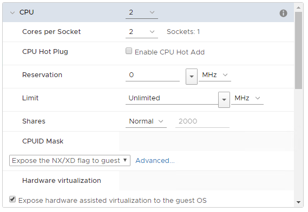Open the CPU count dropdown
This screenshot has width=308, height=212.
[142, 12]
